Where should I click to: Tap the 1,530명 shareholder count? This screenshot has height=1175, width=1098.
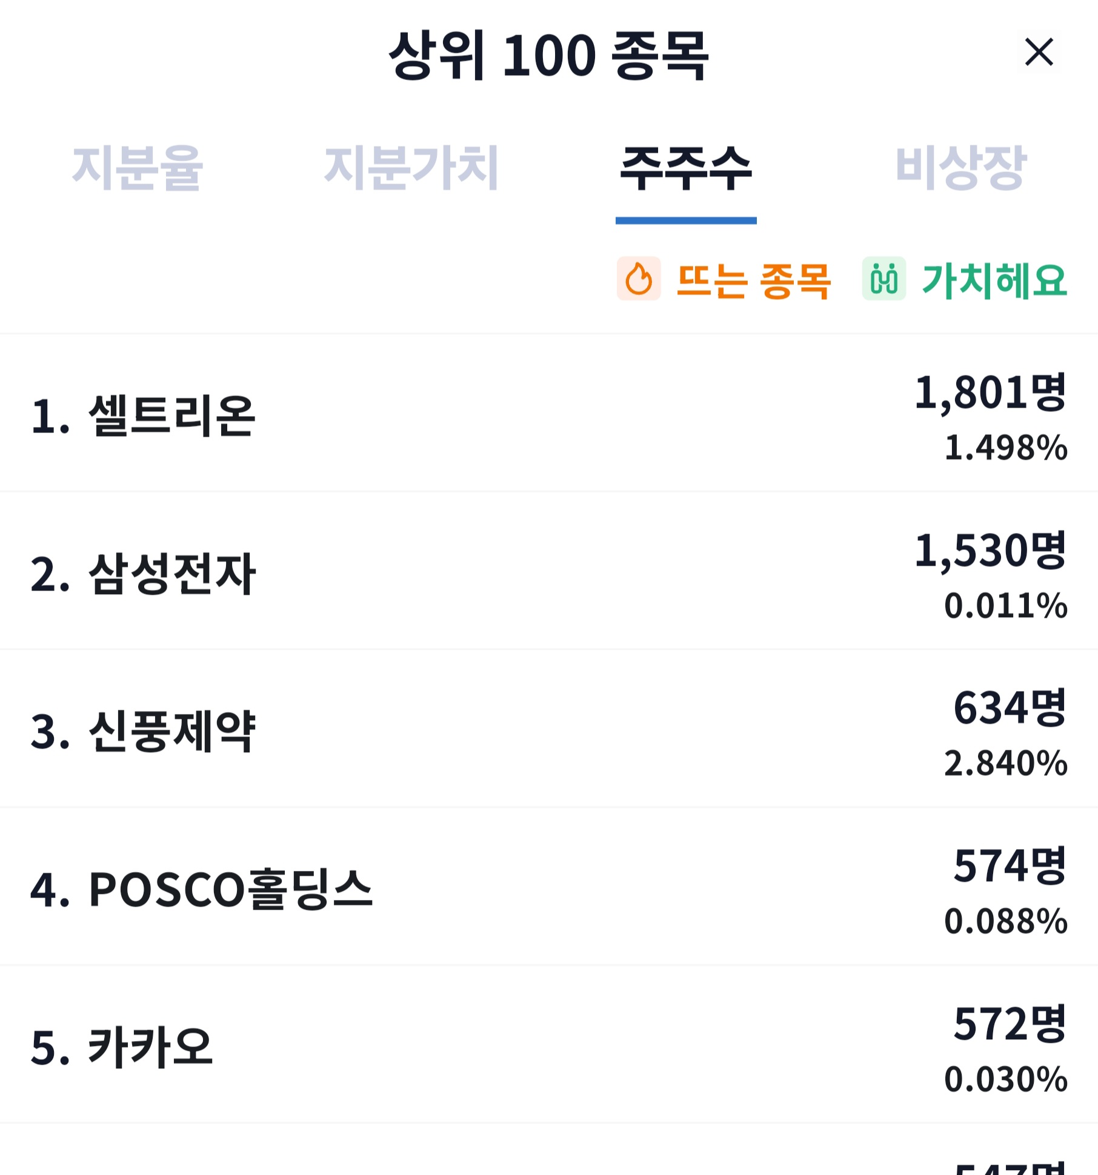click(x=990, y=551)
